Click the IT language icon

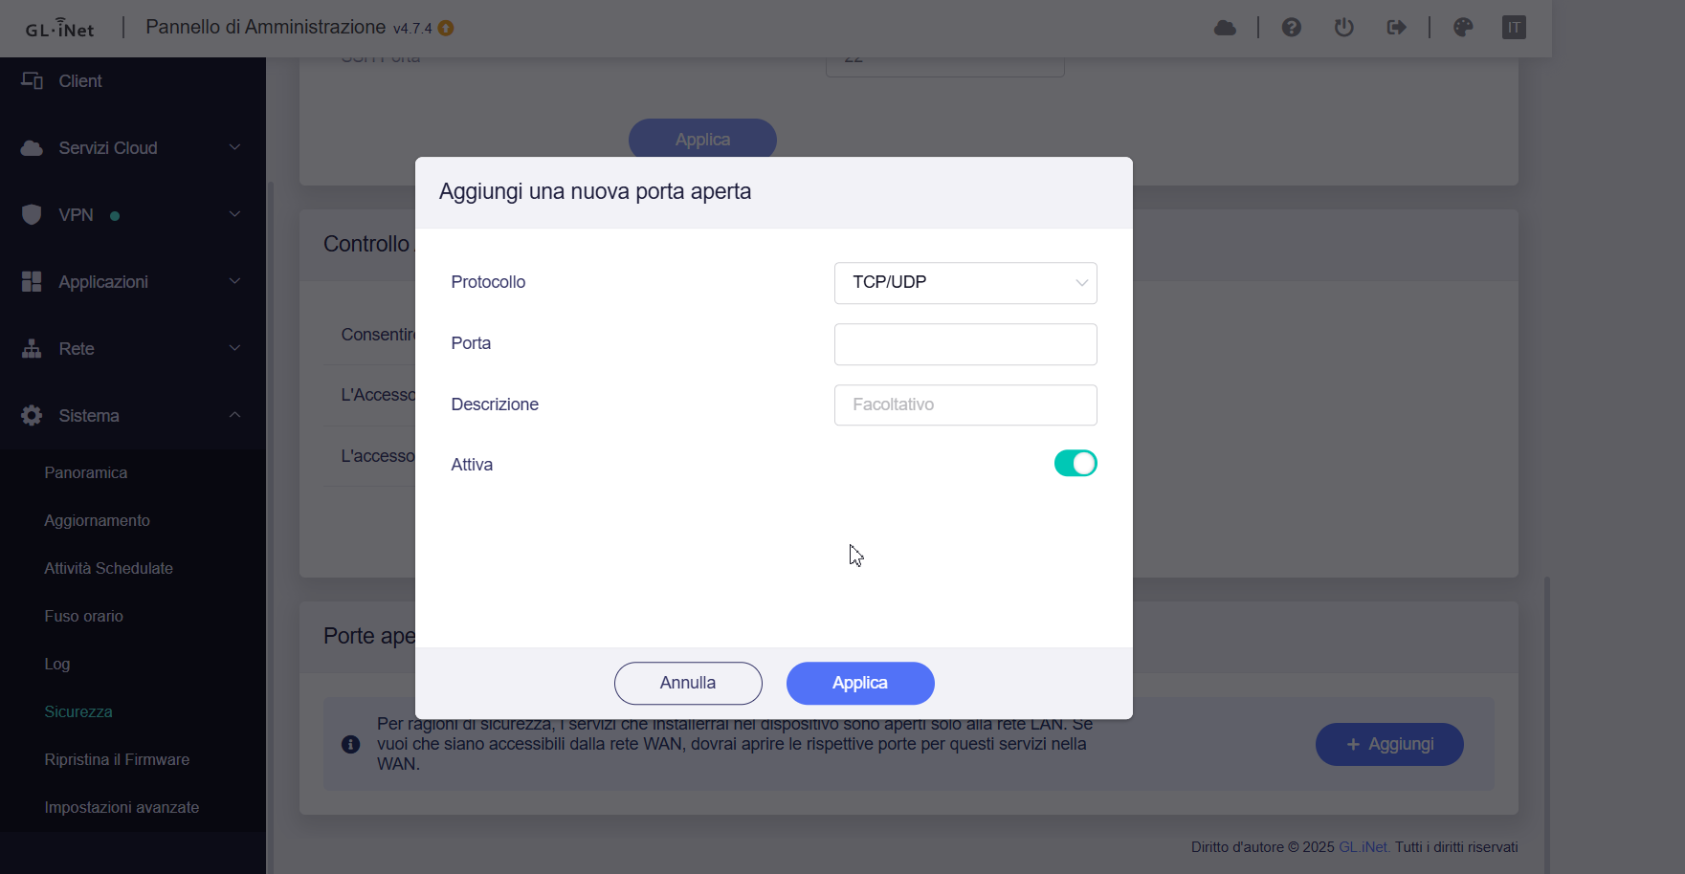click(x=1514, y=28)
